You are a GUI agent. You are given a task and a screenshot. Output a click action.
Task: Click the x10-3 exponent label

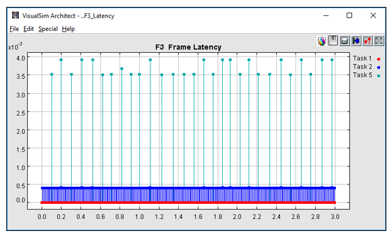(x=15, y=46)
